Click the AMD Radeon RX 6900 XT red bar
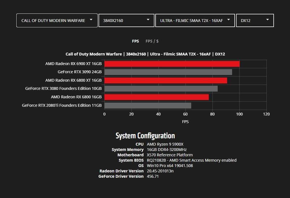 172,64
